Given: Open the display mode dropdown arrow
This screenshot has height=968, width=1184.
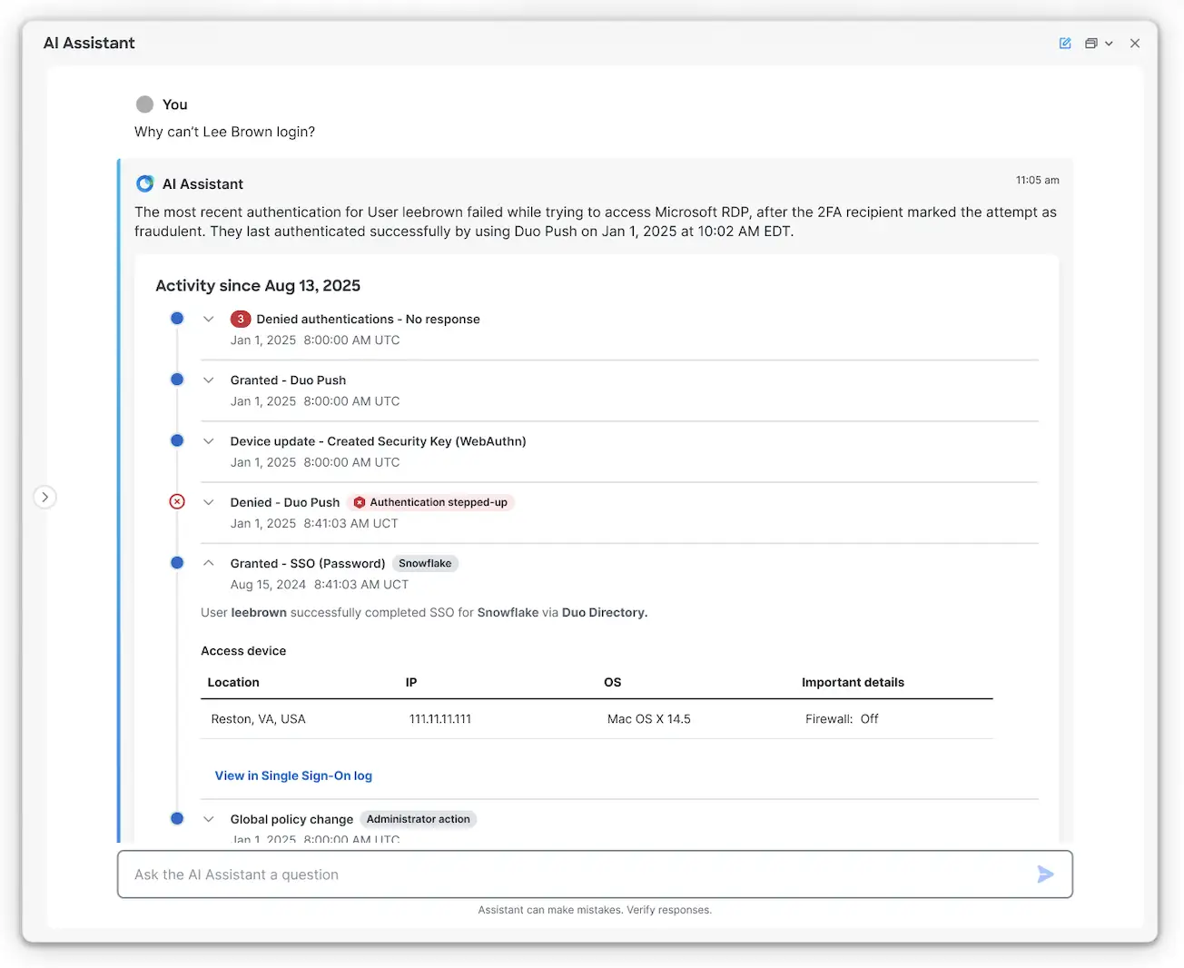Looking at the screenshot, I should (x=1109, y=43).
